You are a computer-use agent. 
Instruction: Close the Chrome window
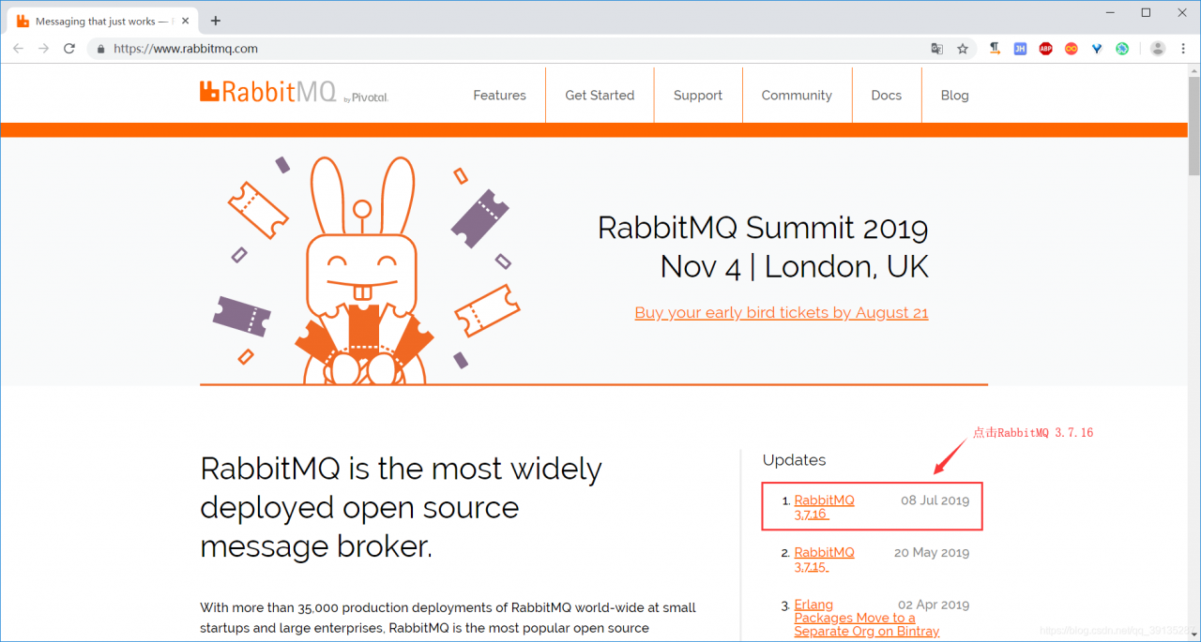click(x=1180, y=13)
